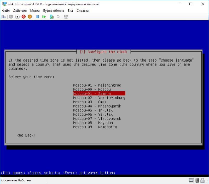The image size is (209, 184).
Task: Pause the virtual machine
Action: coord(38,16)
